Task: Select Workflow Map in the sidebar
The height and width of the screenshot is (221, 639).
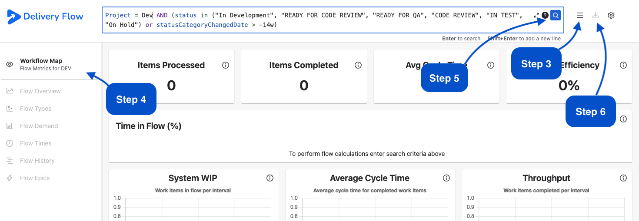Action: pos(41,64)
